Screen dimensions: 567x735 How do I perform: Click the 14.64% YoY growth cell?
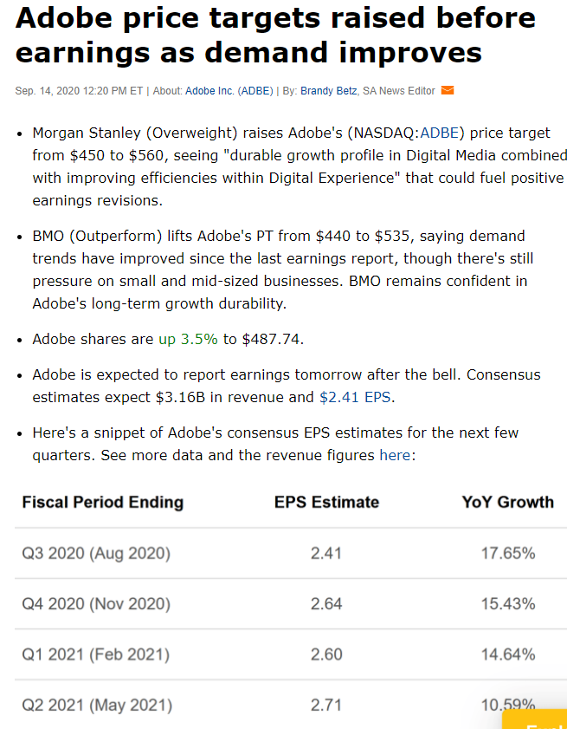click(508, 654)
